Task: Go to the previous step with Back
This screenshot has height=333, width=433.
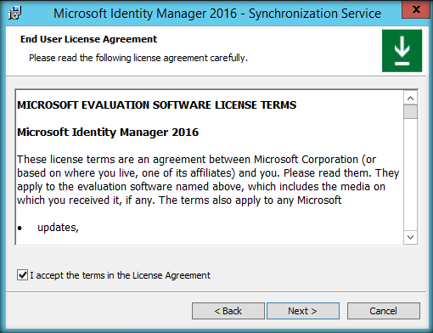Action: (228, 311)
